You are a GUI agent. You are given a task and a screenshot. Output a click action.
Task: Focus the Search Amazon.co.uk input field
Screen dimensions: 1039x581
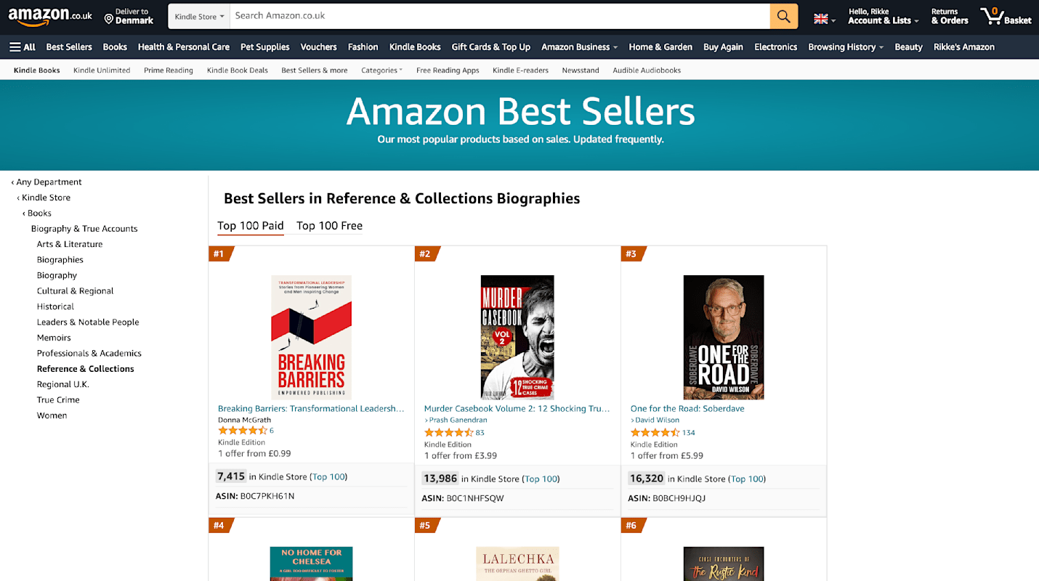coord(499,16)
